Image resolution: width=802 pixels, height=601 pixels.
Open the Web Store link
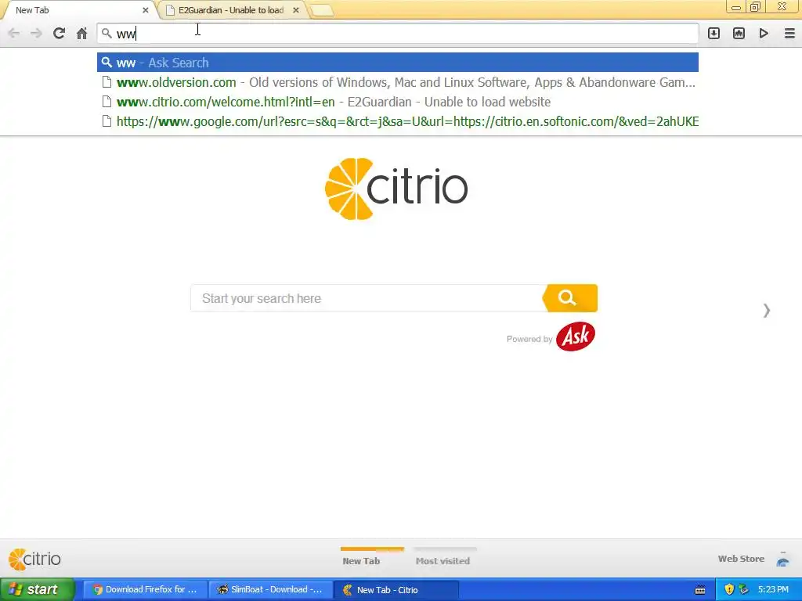point(741,559)
